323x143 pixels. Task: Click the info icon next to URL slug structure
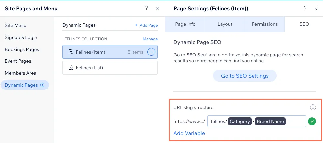313,107
